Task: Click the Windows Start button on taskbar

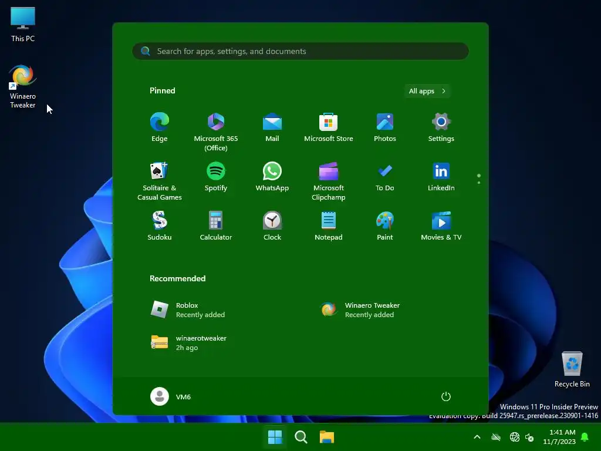Action: [x=275, y=437]
